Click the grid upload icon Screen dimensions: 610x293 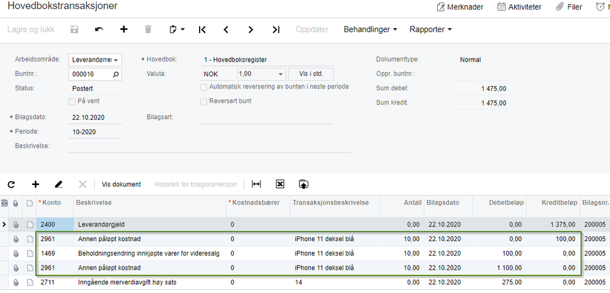click(x=303, y=184)
